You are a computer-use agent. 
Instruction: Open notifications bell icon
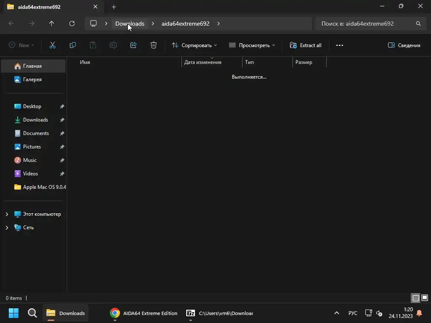coord(419,313)
